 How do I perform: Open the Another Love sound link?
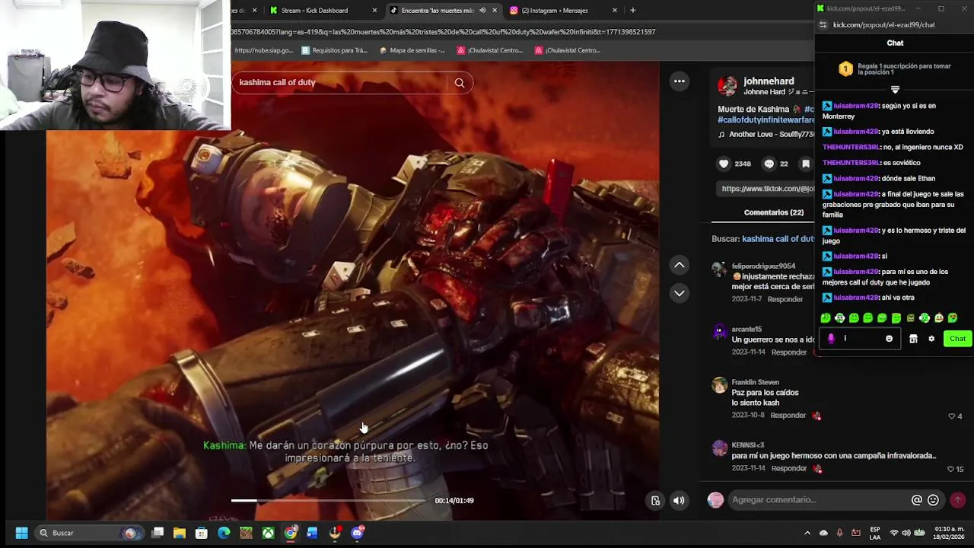click(x=766, y=135)
